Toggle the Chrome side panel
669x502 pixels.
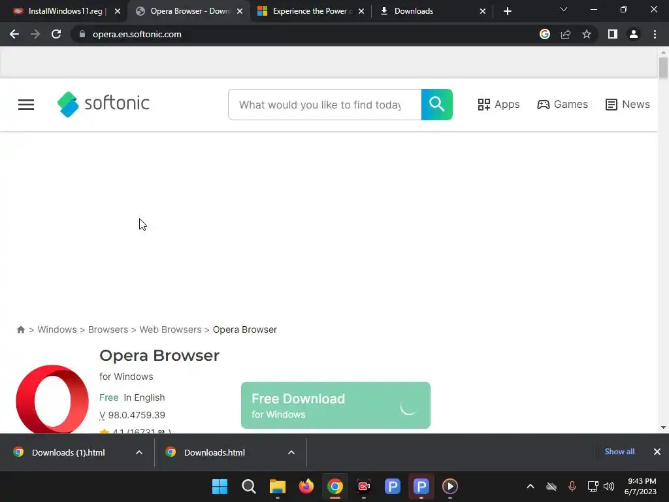(613, 34)
